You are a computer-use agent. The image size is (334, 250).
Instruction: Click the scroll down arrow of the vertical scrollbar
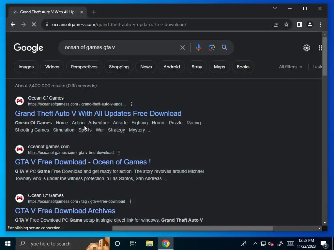click(x=325, y=223)
